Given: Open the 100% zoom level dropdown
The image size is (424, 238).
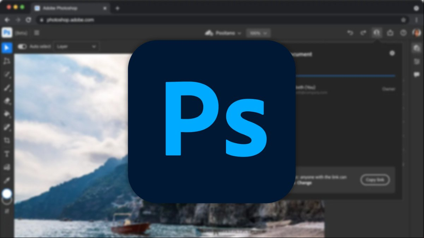Looking at the screenshot, I should point(258,33).
